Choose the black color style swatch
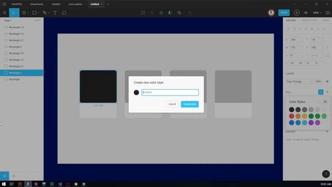Image resolution: width=332 pixels, height=187 pixels. (x=292, y=110)
